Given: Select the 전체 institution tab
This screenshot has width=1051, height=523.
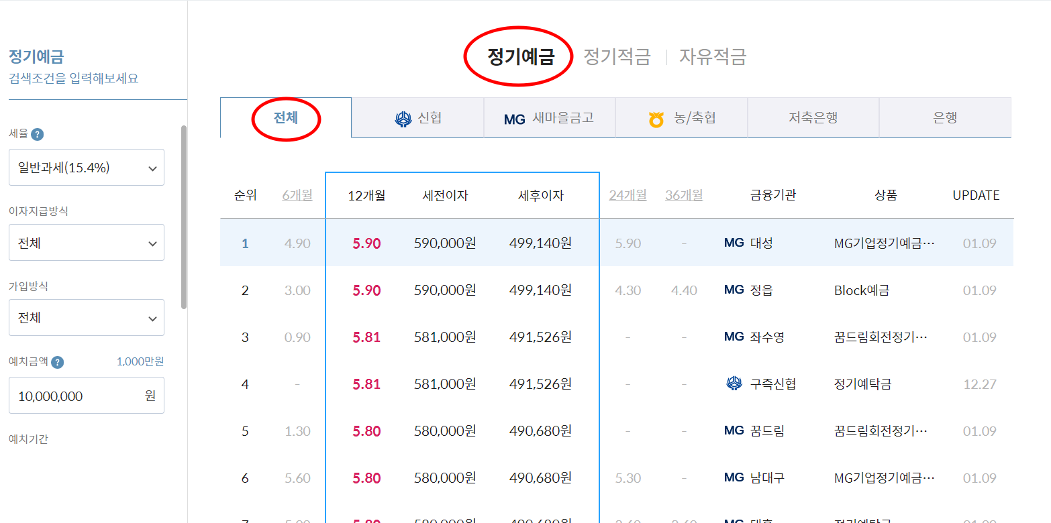Looking at the screenshot, I should click(x=286, y=118).
